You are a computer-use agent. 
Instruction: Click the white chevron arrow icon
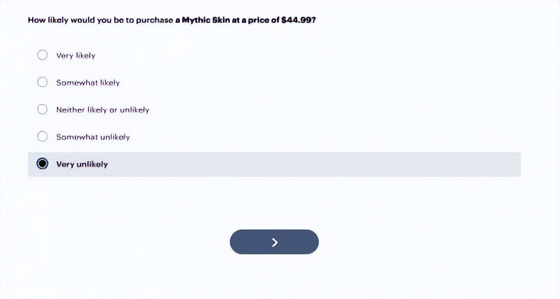point(275,242)
